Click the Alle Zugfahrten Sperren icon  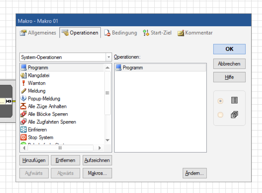click(x=24, y=122)
